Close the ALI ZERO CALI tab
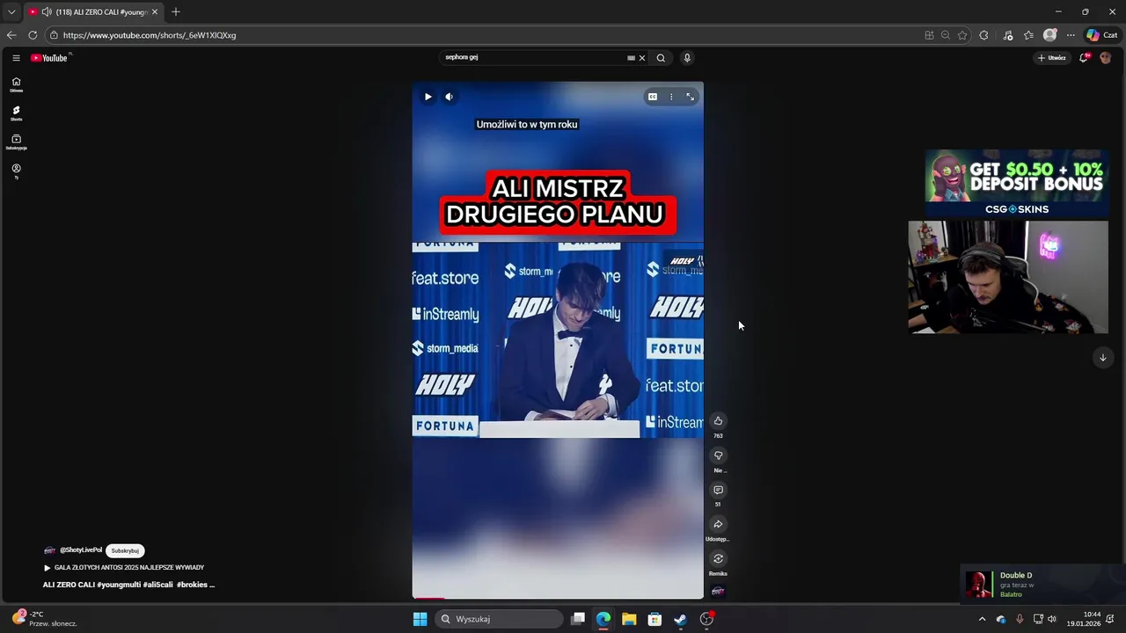The width and height of the screenshot is (1126, 633). (x=155, y=12)
